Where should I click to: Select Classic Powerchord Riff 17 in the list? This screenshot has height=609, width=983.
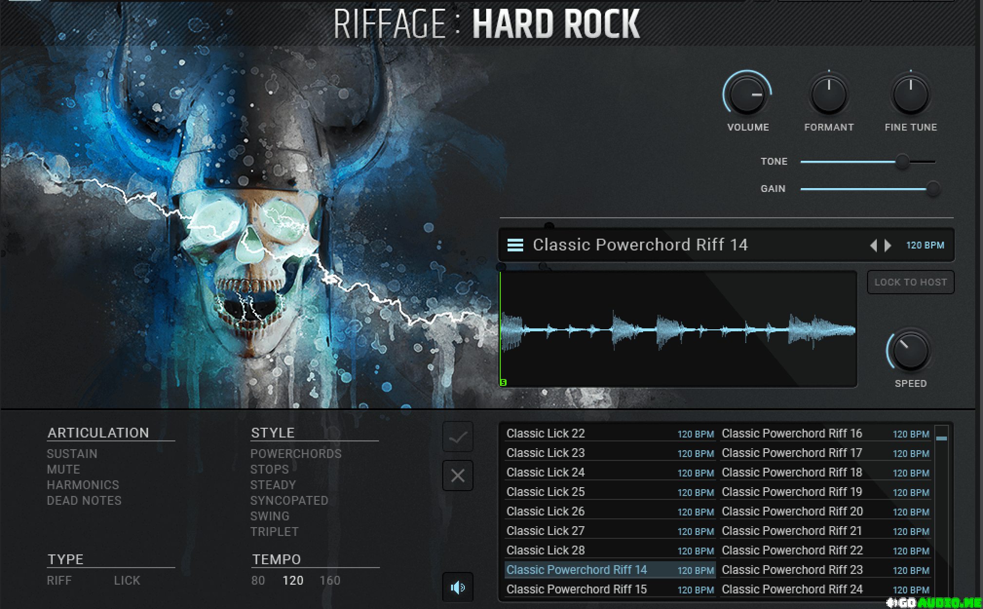click(826, 453)
